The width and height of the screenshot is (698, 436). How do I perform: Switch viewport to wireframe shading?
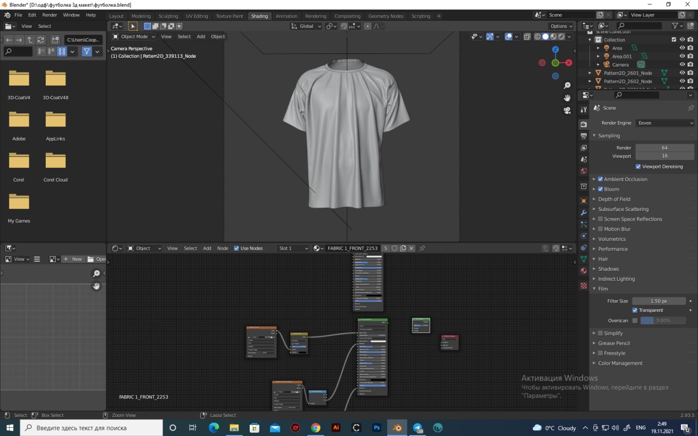point(537,37)
